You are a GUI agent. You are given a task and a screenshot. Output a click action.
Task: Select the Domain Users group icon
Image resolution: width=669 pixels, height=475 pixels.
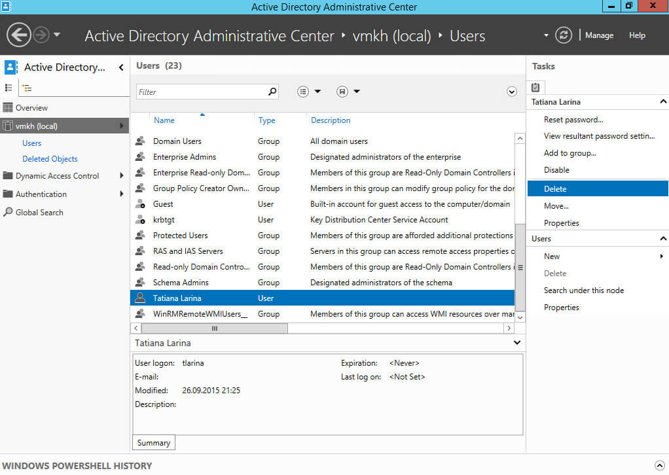click(140, 141)
